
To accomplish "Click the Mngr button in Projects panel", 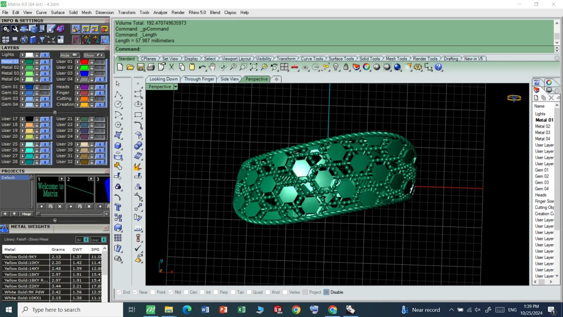I will (26, 214).
